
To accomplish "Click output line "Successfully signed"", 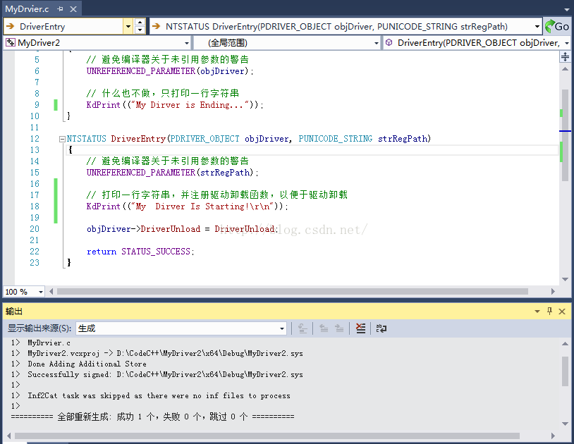I will [165, 374].
